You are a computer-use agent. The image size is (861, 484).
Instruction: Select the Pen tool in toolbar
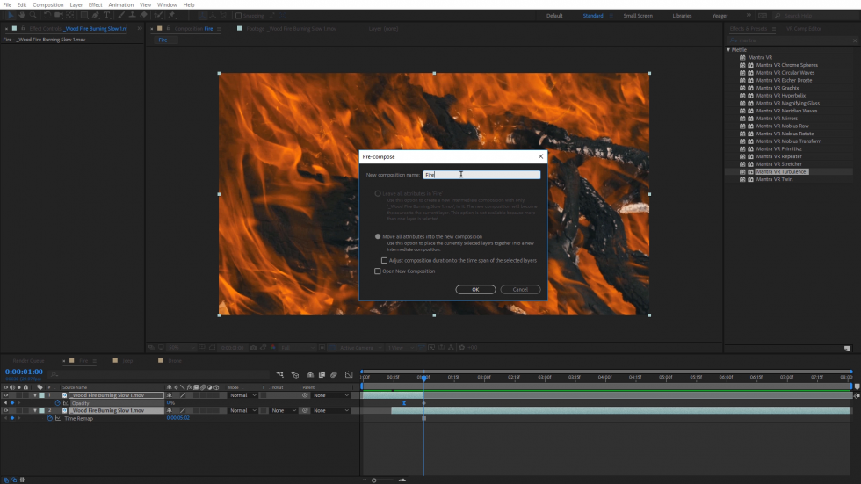click(95, 15)
